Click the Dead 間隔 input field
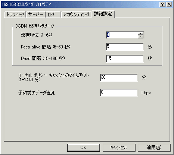 125,58
